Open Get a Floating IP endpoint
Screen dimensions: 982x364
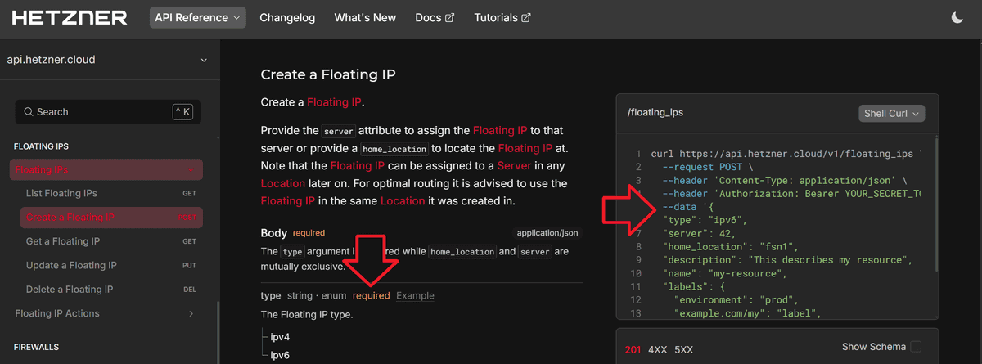click(x=111, y=241)
